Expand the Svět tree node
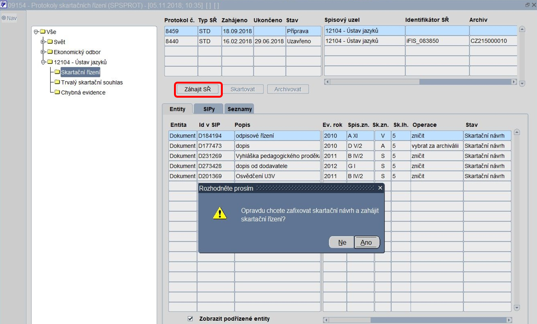The height and width of the screenshot is (324, 537). (43, 42)
